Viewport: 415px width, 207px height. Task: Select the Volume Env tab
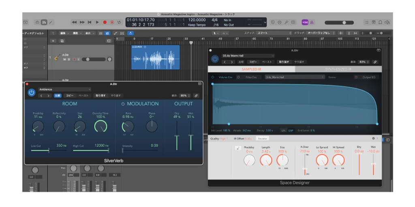pos(225,77)
